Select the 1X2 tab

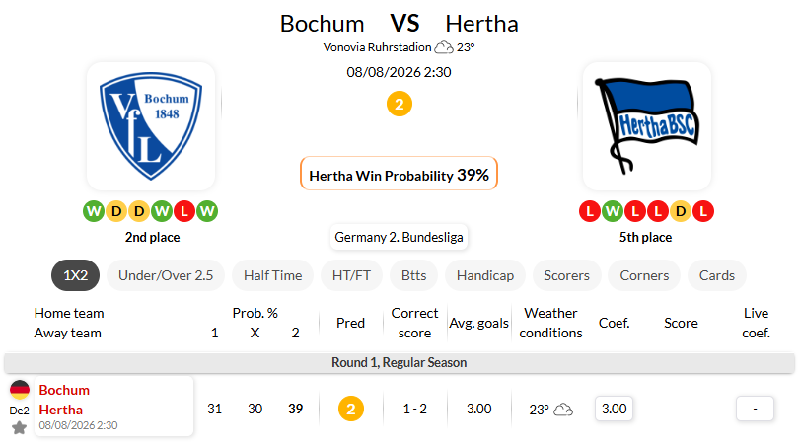(x=76, y=275)
